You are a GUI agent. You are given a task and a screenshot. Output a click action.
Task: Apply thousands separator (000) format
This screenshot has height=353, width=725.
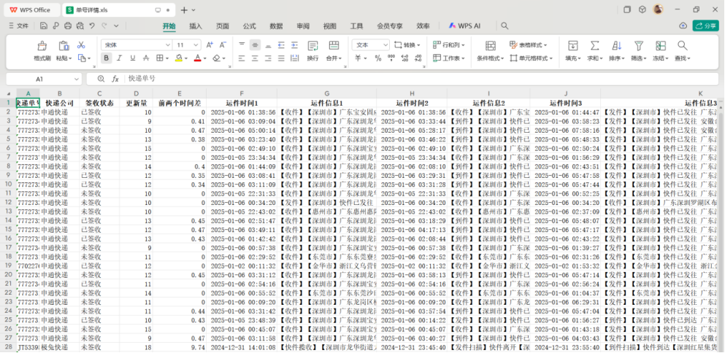[391, 58]
